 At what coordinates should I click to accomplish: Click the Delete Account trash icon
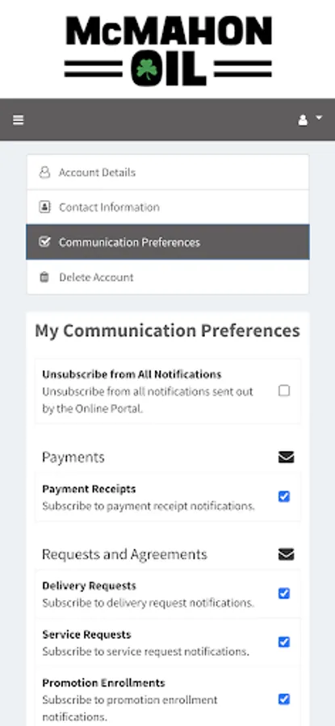click(x=44, y=277)
